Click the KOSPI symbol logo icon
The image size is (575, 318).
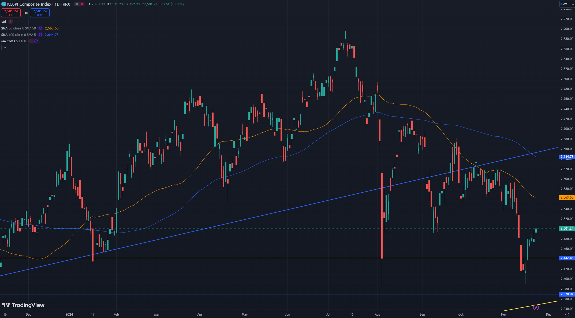(4, 4)
